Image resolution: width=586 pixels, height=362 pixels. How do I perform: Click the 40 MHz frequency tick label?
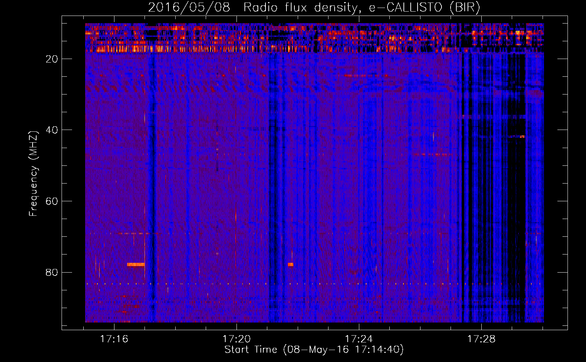52,130
